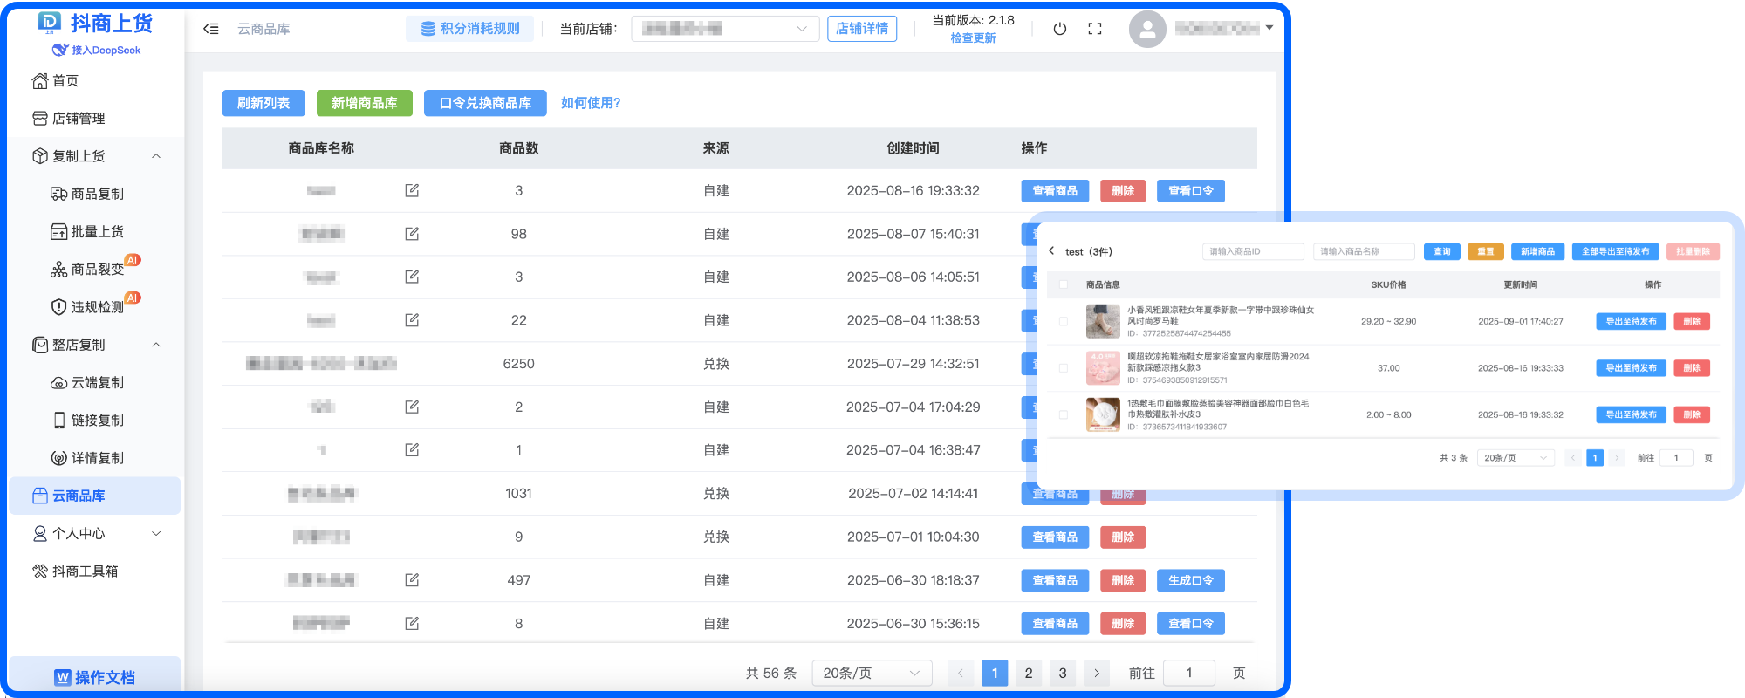Click the power logout icon in header

[1059, 29]
